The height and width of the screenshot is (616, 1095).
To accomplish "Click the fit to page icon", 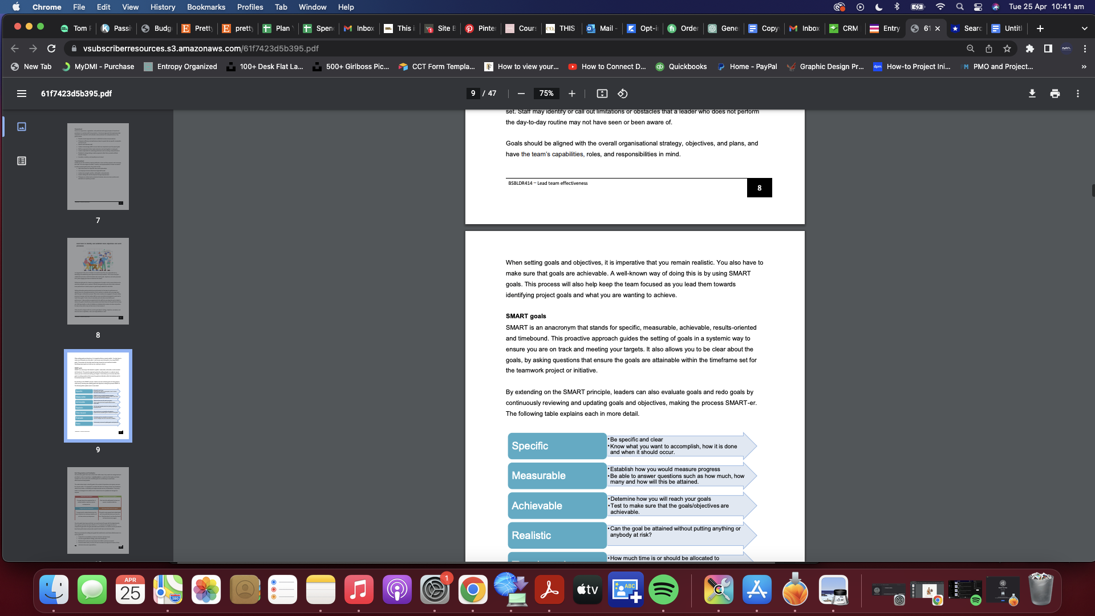I will click(x=602, y=94).
